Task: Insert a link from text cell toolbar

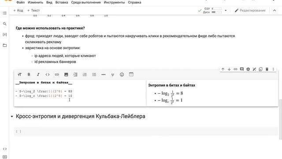Action: [57, 75]
